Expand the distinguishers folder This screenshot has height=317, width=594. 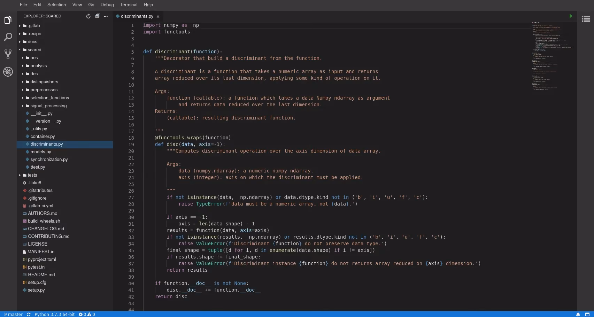click(x=65, y=82)
